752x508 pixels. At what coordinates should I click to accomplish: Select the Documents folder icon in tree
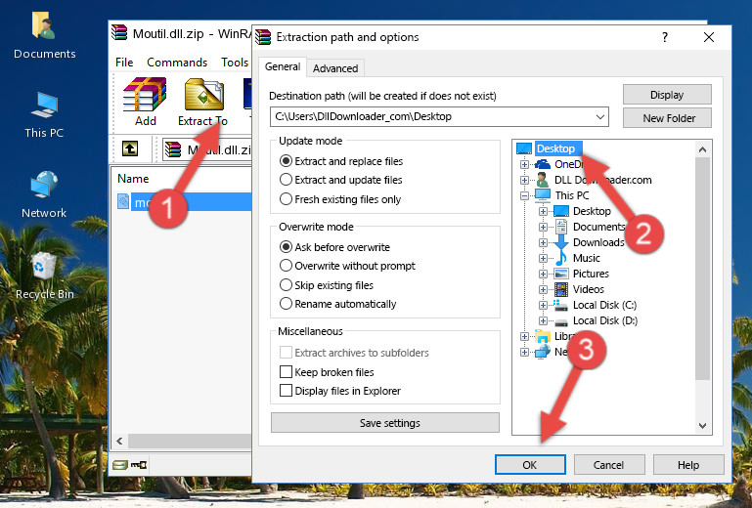pyautogui.click(x=561, y=227)
